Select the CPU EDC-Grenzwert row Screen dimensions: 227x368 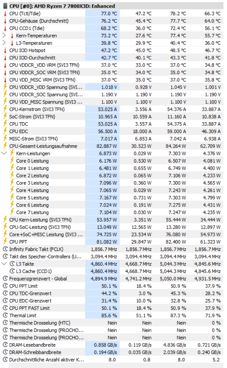113,301
